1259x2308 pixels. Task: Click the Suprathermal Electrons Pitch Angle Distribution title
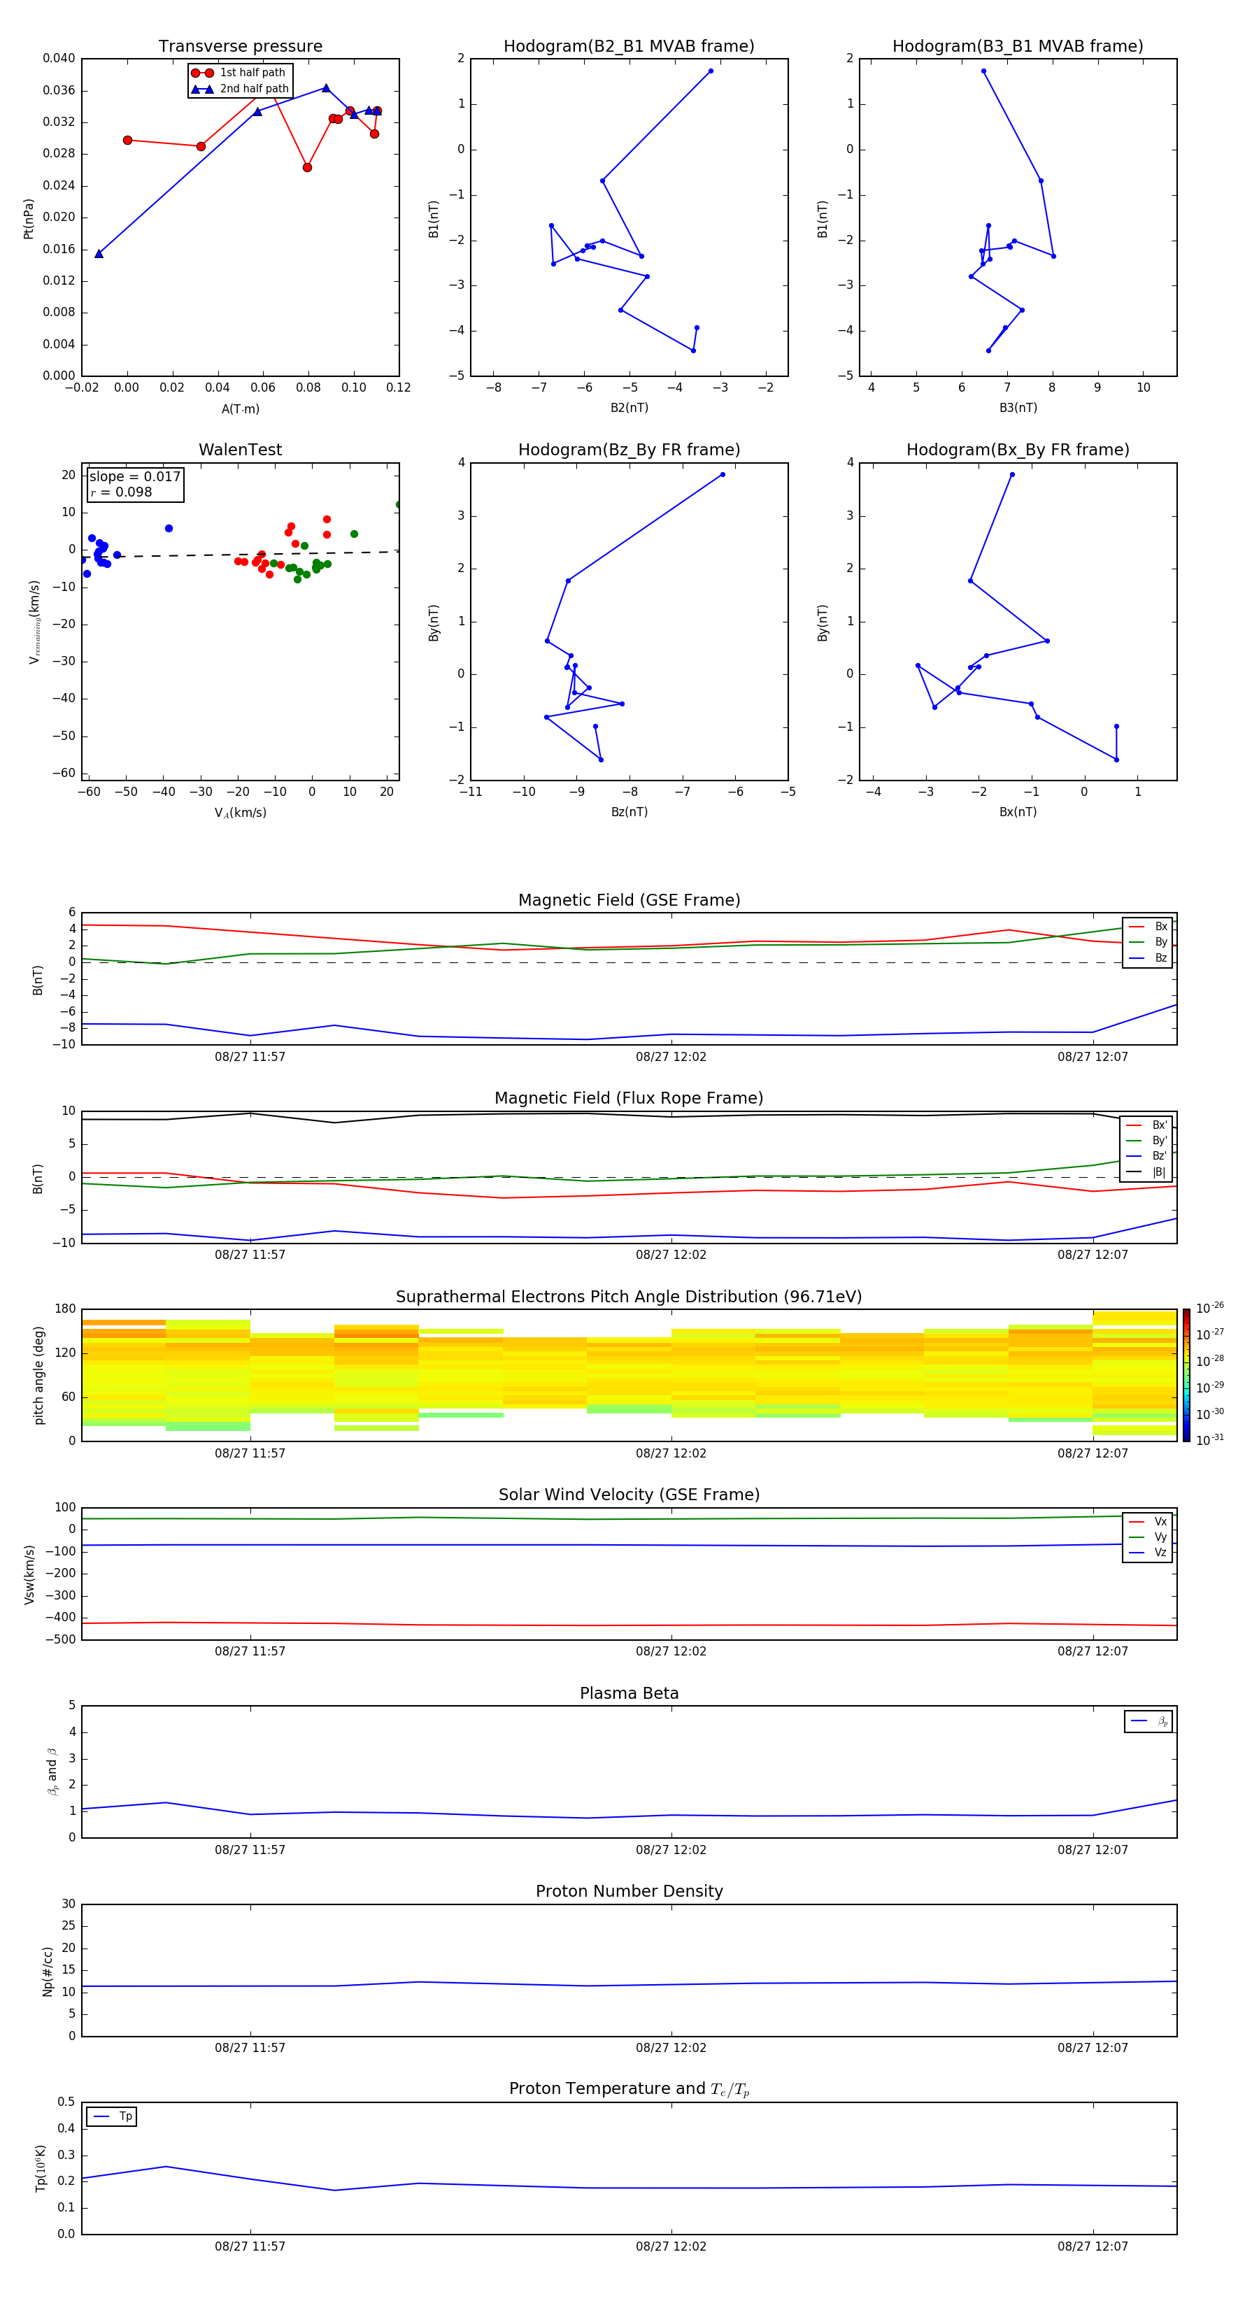tap(629, 1297)
